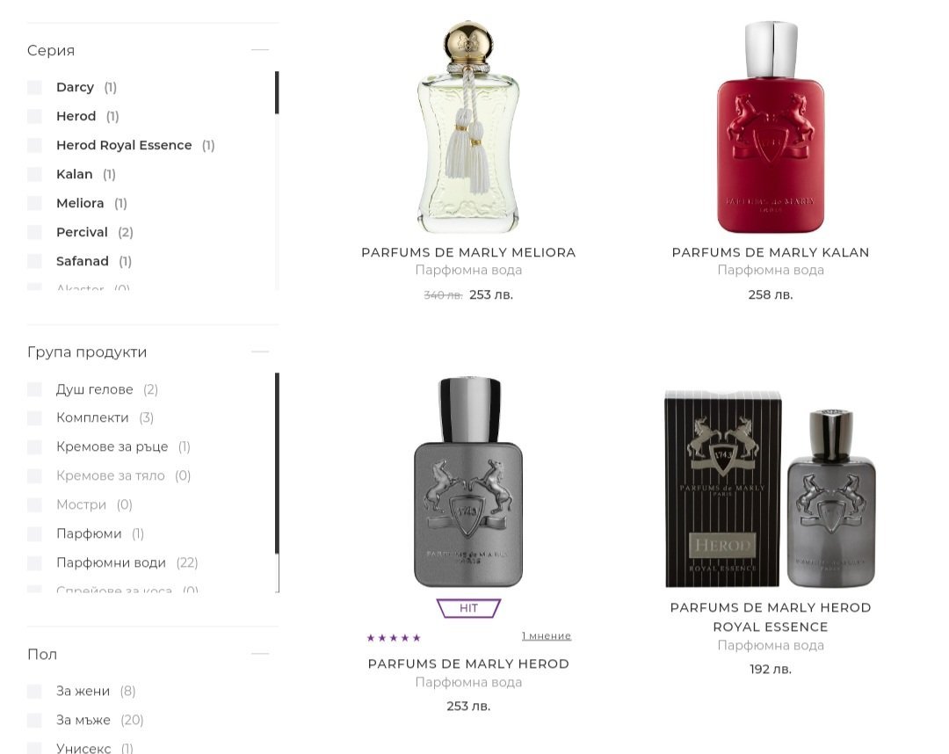Tick the За мъже gender checkbox
Image resolution: width=949 pixels, height=754 pixels.
(34, 720)
